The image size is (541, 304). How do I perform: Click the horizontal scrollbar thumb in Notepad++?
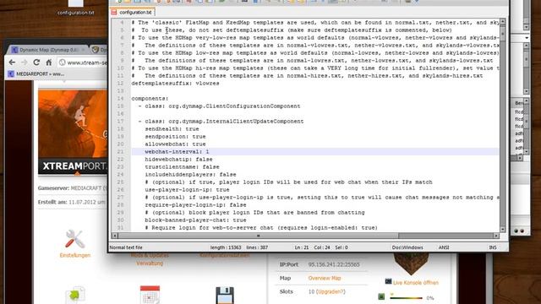pyautogui.click(x=258, y=236)
